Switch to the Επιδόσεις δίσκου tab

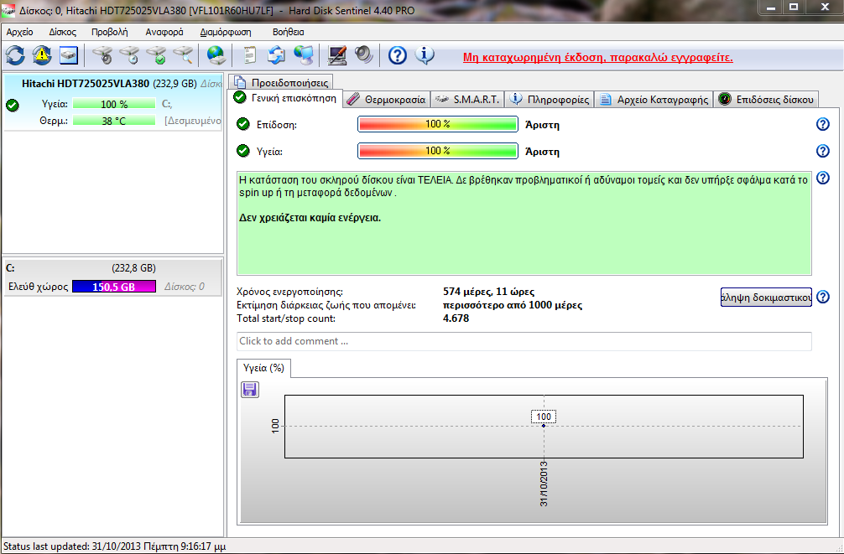[x=766, y=100]
